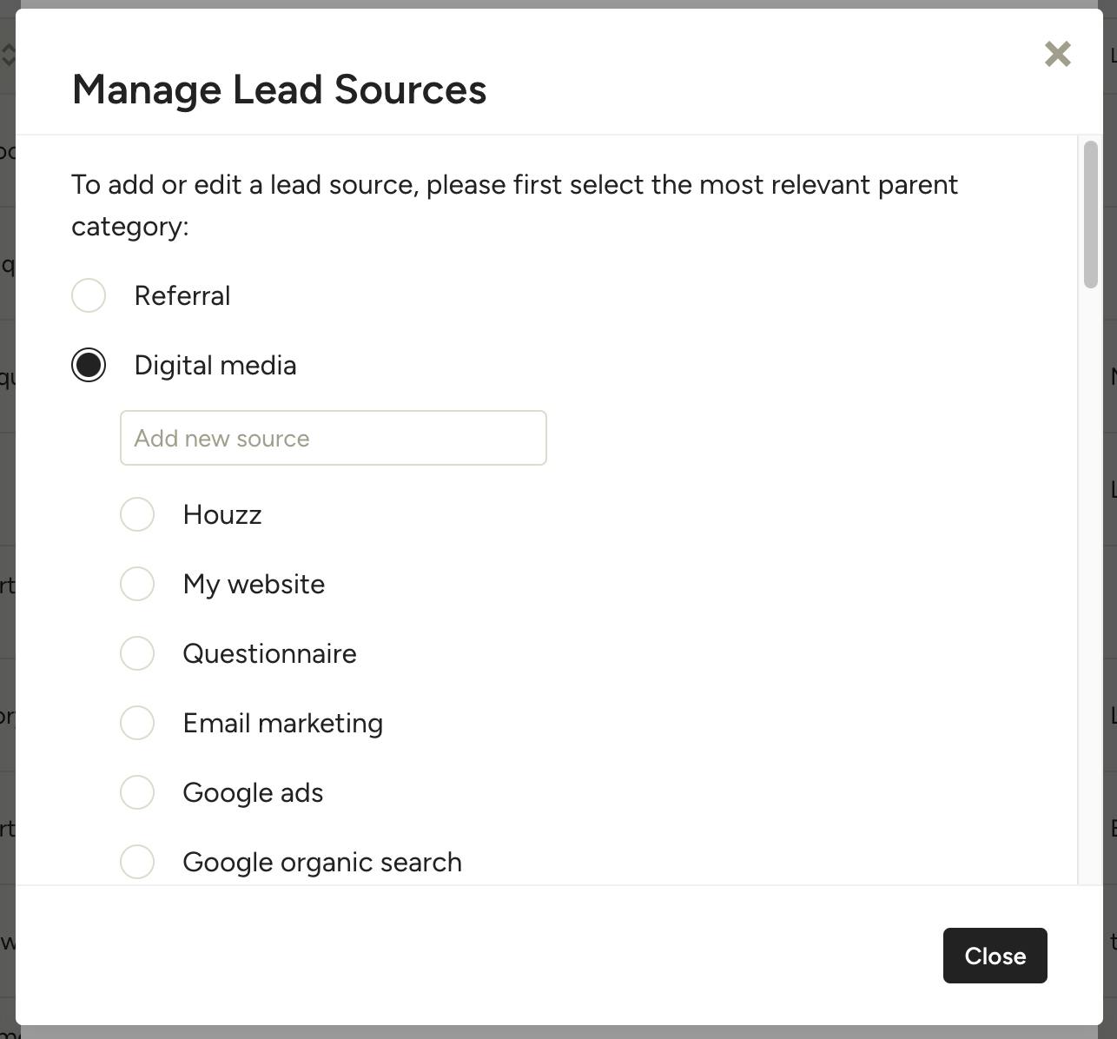Viewport: 1117px width, 1039px height.
Task: Click the scrollbar track below the thumb
Action: (1091, 582)
